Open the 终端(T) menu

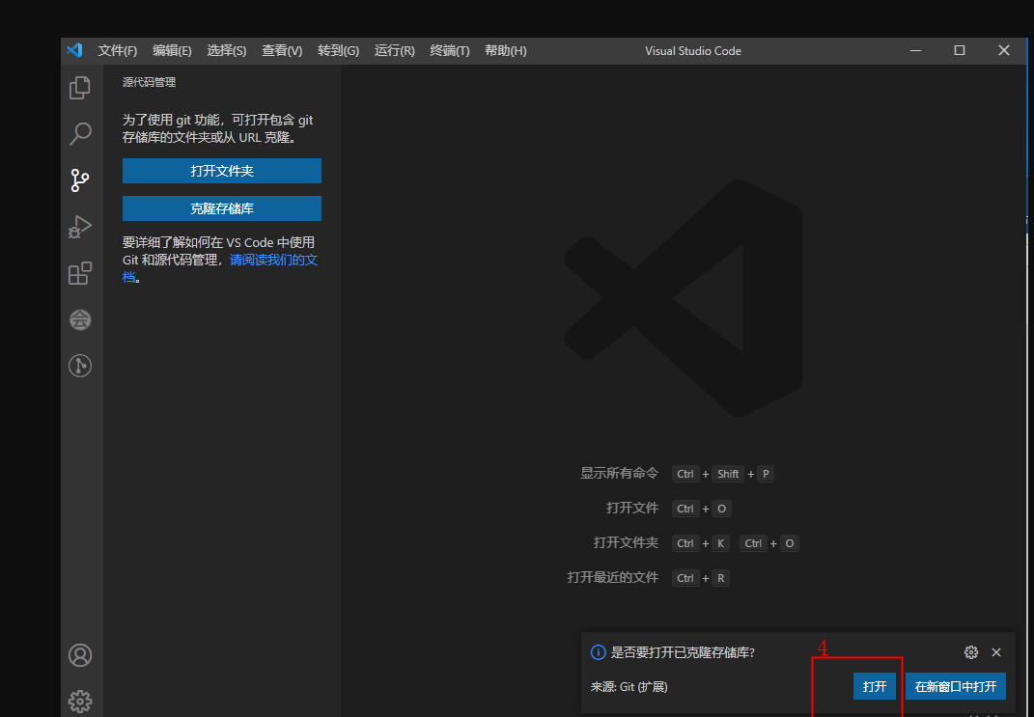pyautogui.click(x=450, y=51)
